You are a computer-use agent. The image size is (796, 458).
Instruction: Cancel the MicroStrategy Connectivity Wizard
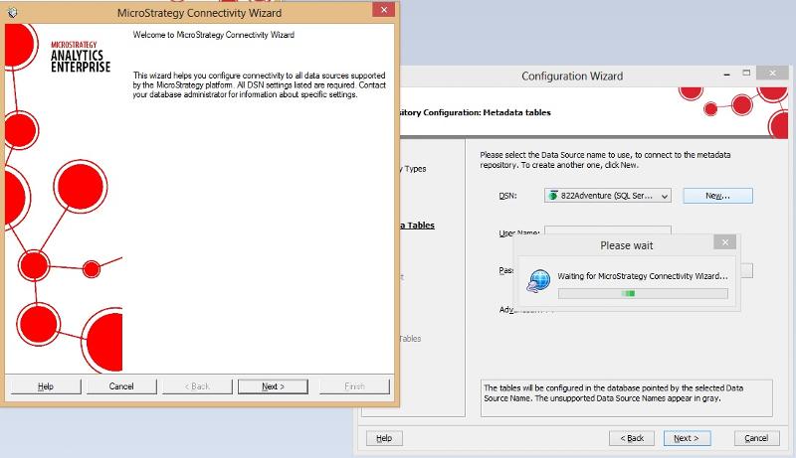coord(121,386)
